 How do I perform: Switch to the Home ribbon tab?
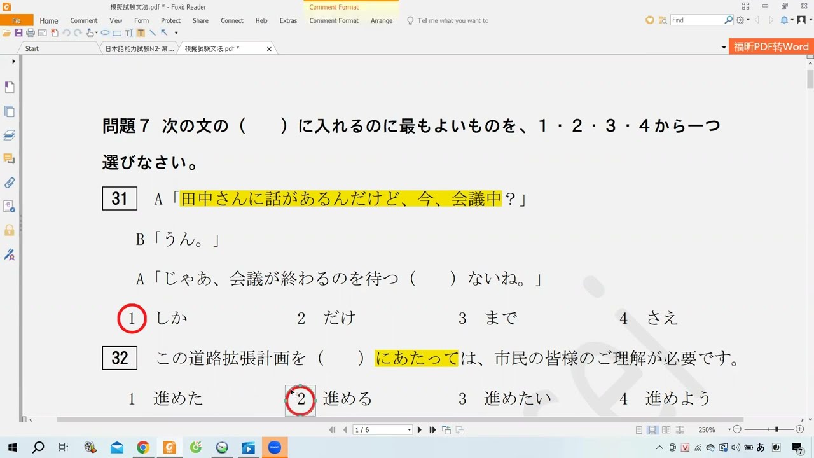coord(49,20)
